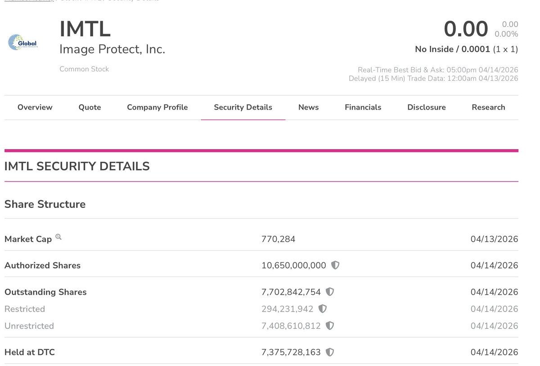The width and height of the screenshot is (540, 366).
Task: Click the Delayed (15 Min) Trade Data line
Action: click(x=433, y=79)
